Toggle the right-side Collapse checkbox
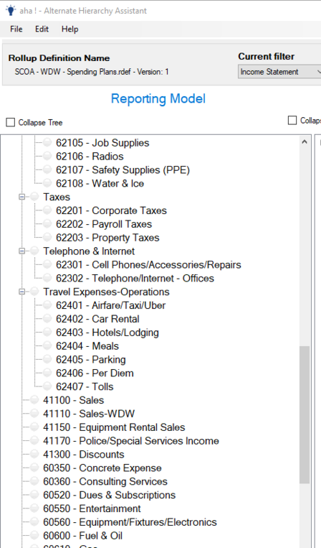The width and height of the screenshot is (321, 548). pyautogui.click(x=292, y=120)
